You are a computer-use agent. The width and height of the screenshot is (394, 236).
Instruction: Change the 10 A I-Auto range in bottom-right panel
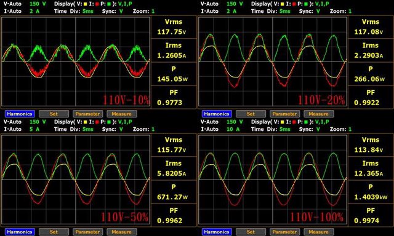(233, 129)
